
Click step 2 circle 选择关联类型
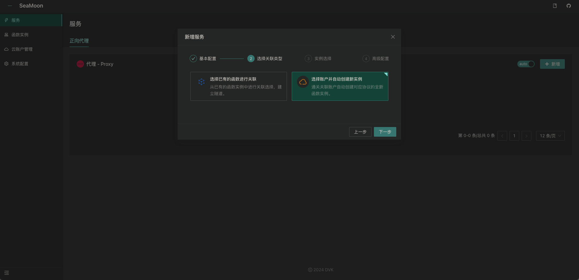pos(251,59)
